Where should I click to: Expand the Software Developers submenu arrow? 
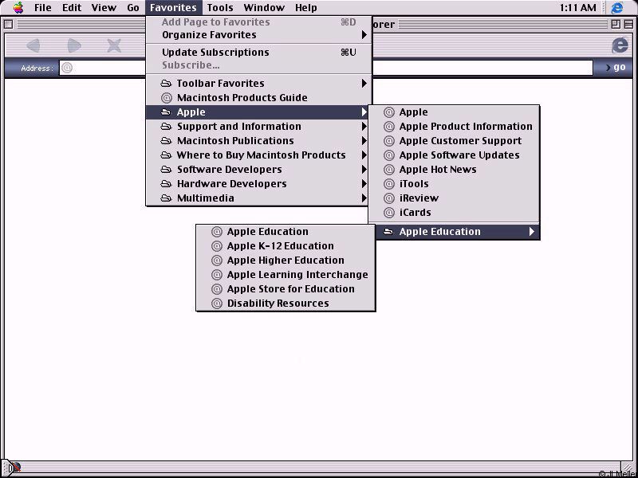point(364,170)
